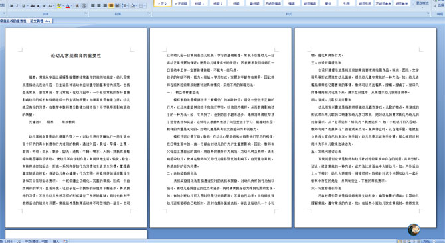The width and height of the screenshot is (445, 243).
Task: Toggle italic formatting
Action: (x=17, y=6)
